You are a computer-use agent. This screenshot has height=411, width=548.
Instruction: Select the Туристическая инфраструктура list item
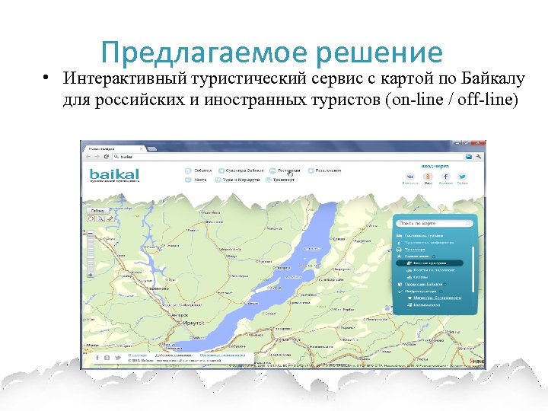pyautogui.click(x=425, y=243)
